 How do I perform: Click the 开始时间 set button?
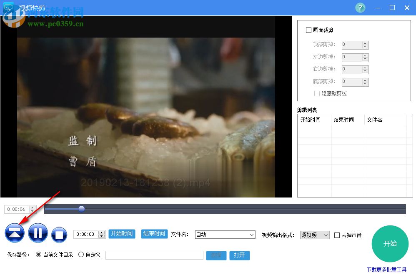point(122,234)
